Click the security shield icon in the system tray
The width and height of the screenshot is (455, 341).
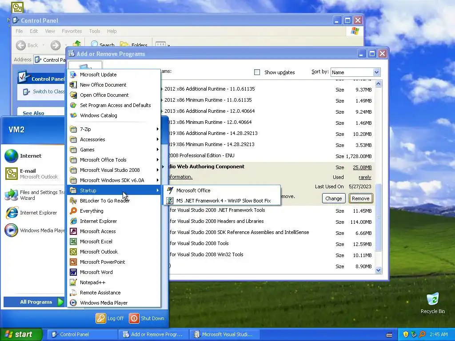(x=406, y=334)
